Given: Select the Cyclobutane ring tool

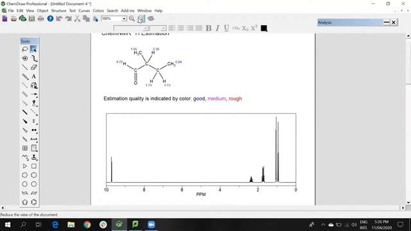Looking at the screenshot, I should click(34, 166).
